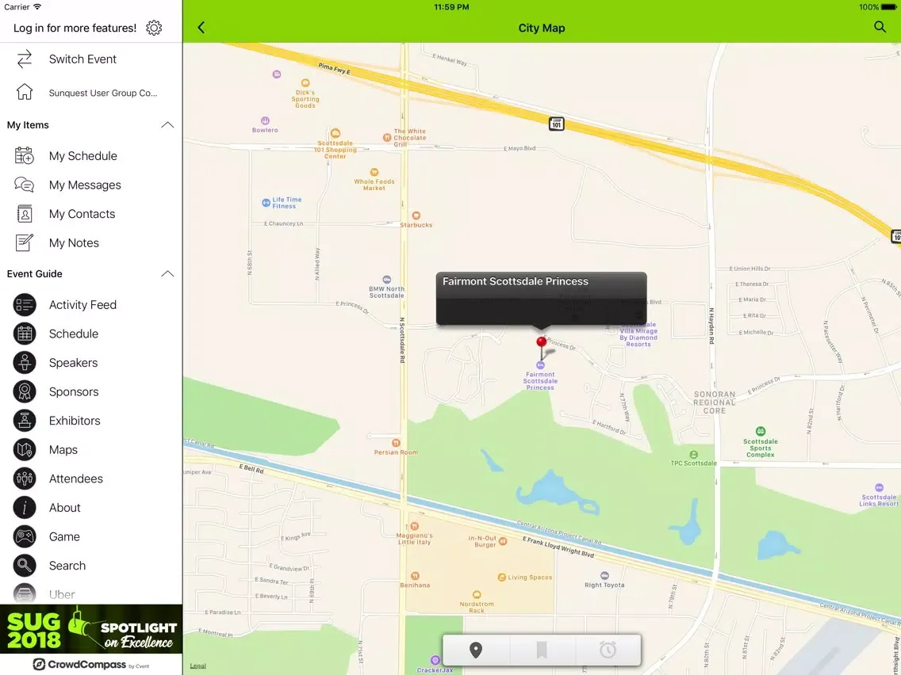Tap the Starbucks map marker
The width and height of the screenshot is (901, 675).
click(416, 215)
